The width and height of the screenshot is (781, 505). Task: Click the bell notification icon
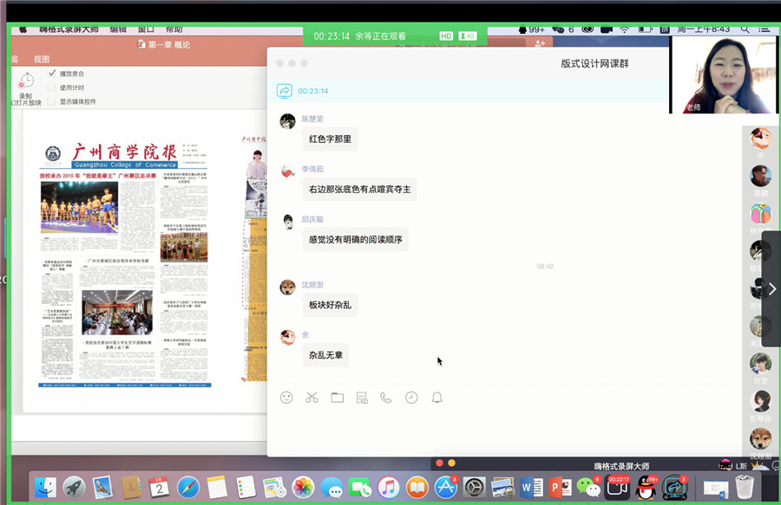pyautogui.click(x=436, y=398)
